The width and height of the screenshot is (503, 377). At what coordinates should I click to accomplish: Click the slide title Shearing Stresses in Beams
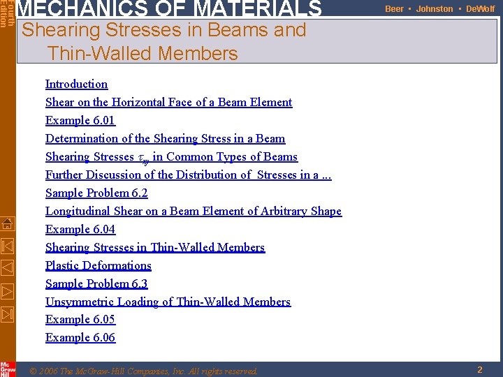click(163, 41)
